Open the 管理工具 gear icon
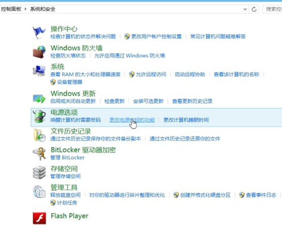The height and width of the screenshot is (229, 282). click(39, 192)
